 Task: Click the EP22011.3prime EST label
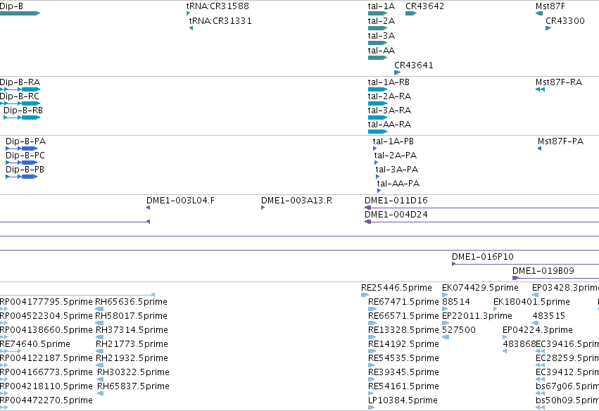tap(477, 316)
